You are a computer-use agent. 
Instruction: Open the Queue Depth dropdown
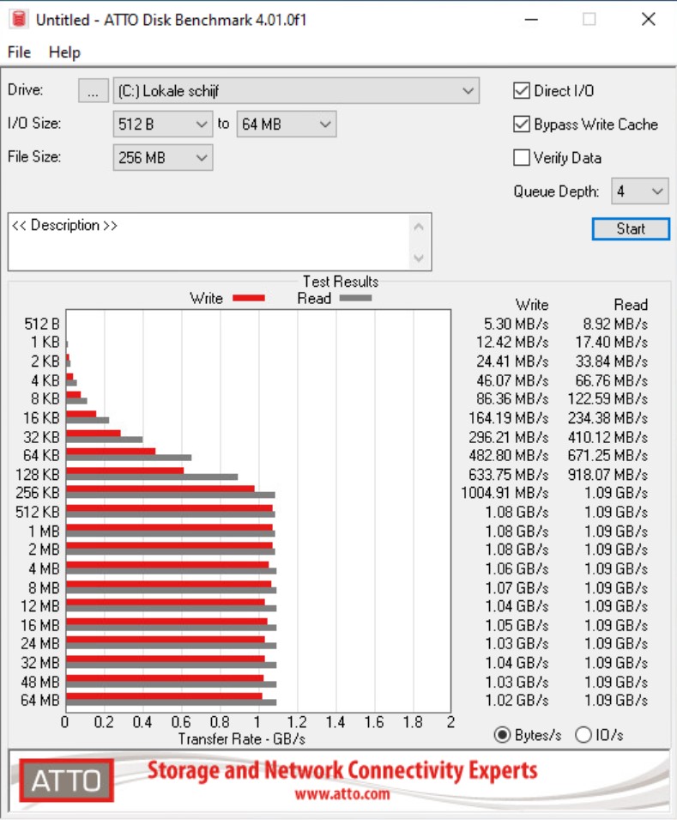(x=639, y=191)
